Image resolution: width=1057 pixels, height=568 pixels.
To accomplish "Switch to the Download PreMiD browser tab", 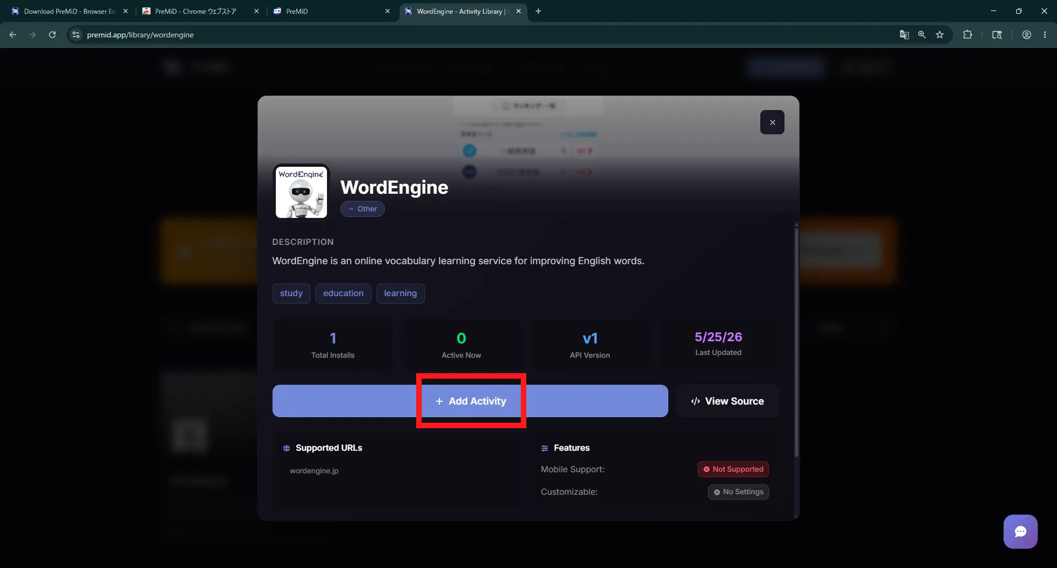I will click(x=69, y=11).
